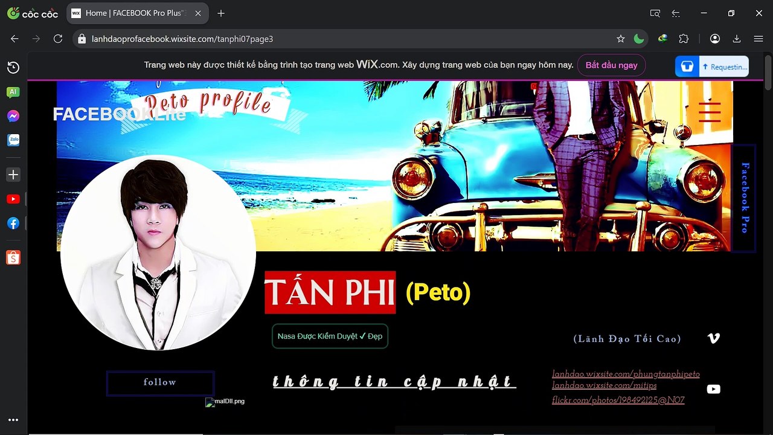Click the FACEBOOK Lite logo text

point(120,114)
